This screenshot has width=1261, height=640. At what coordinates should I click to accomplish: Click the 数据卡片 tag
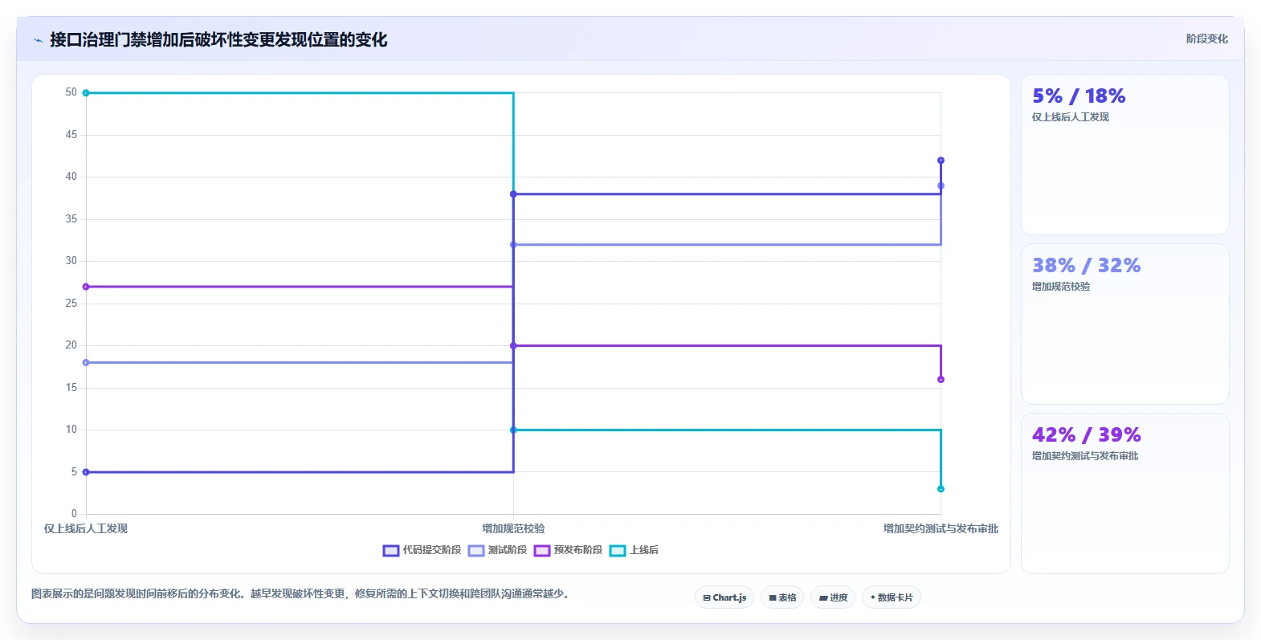892,597
